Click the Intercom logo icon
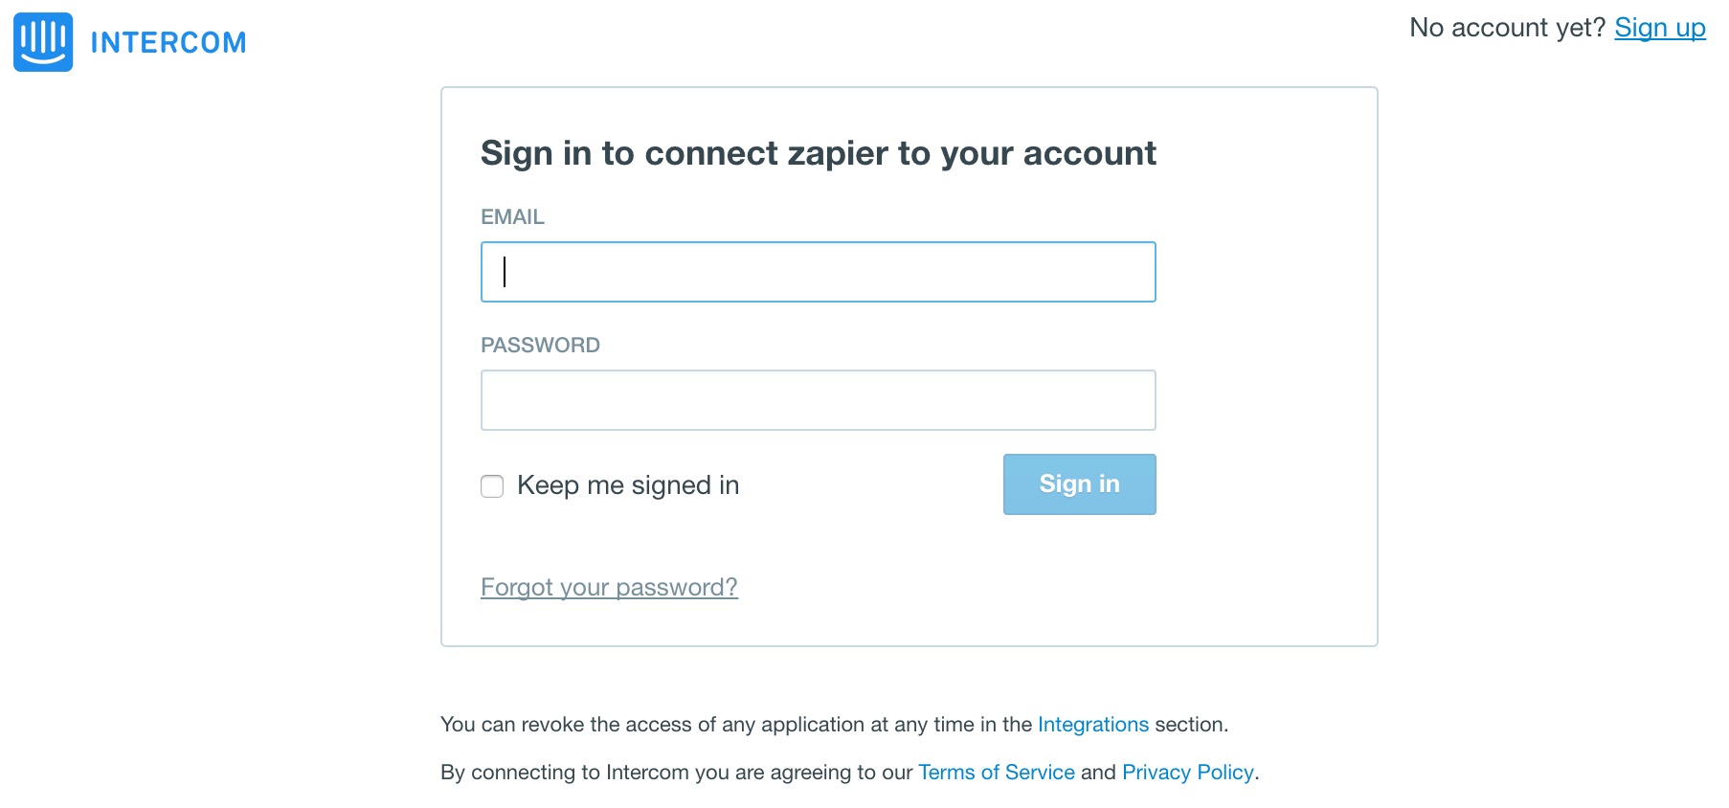Viewport: 1729px width, 808px height. [43, 42]
